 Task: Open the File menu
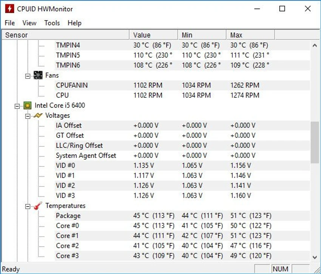[x=9, y=23]
